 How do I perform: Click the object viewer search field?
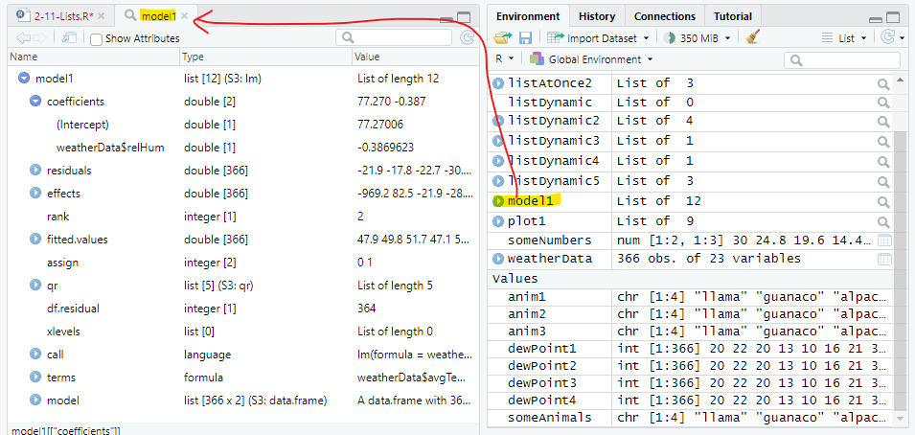(394, 38)
